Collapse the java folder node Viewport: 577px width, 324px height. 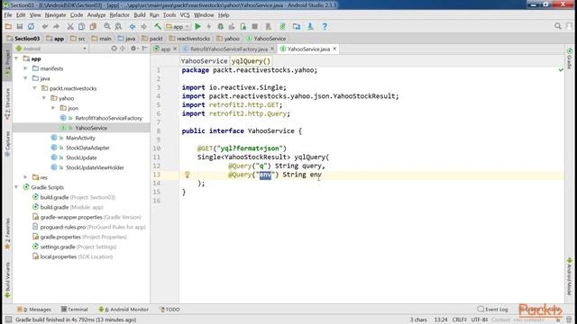point(25,78)
